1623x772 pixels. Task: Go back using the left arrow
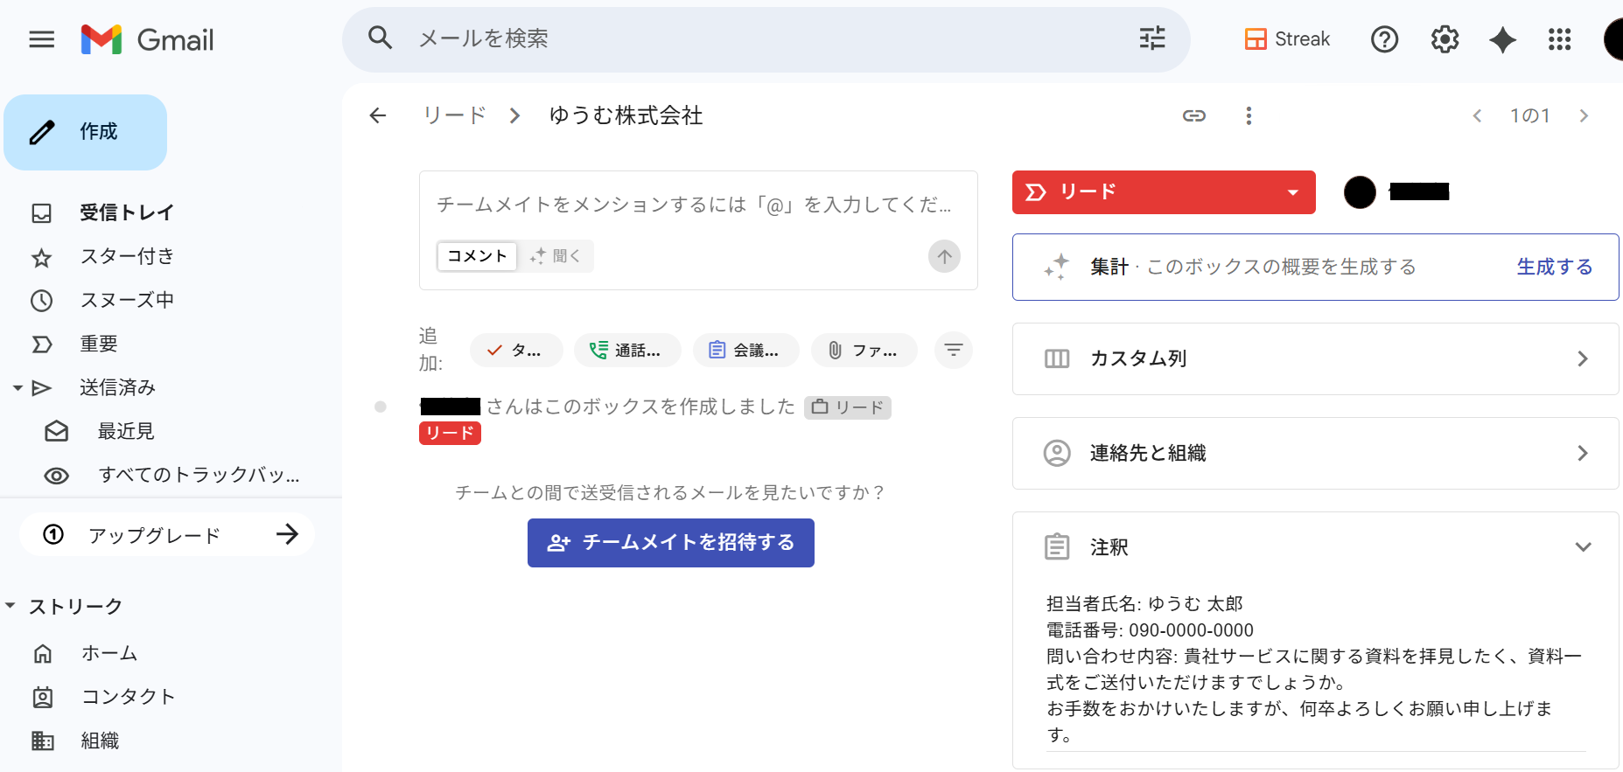[378, 115]
